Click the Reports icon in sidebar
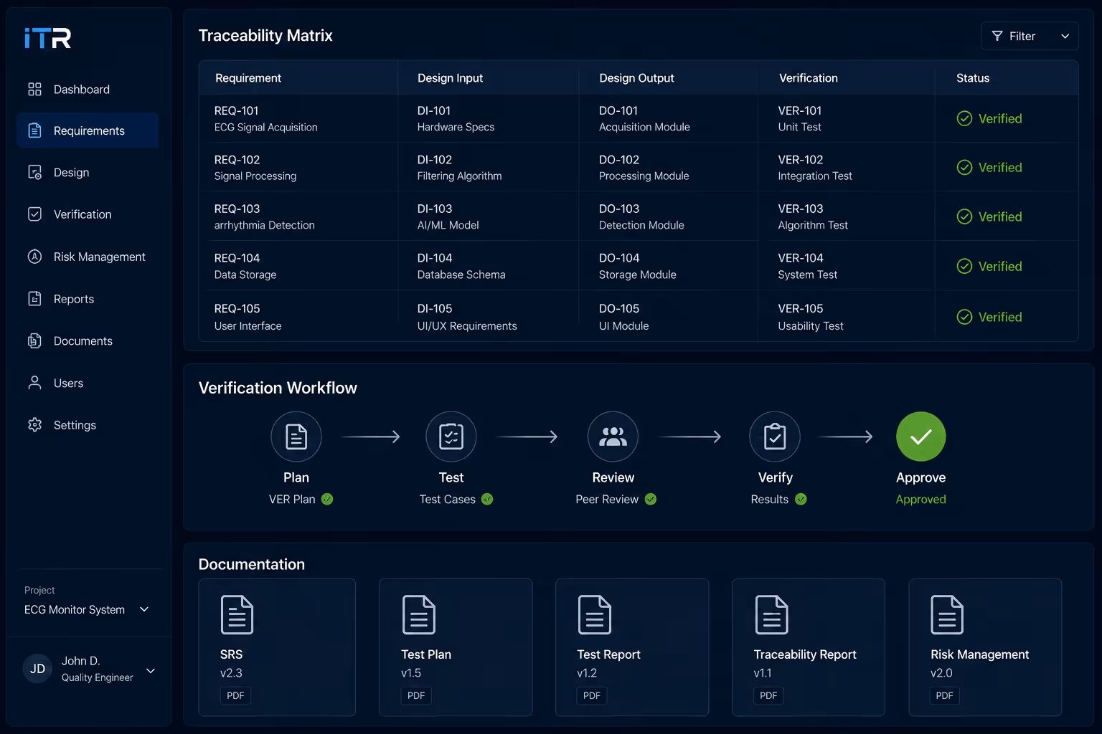1102x734 pixels. [x=34, y=299]
